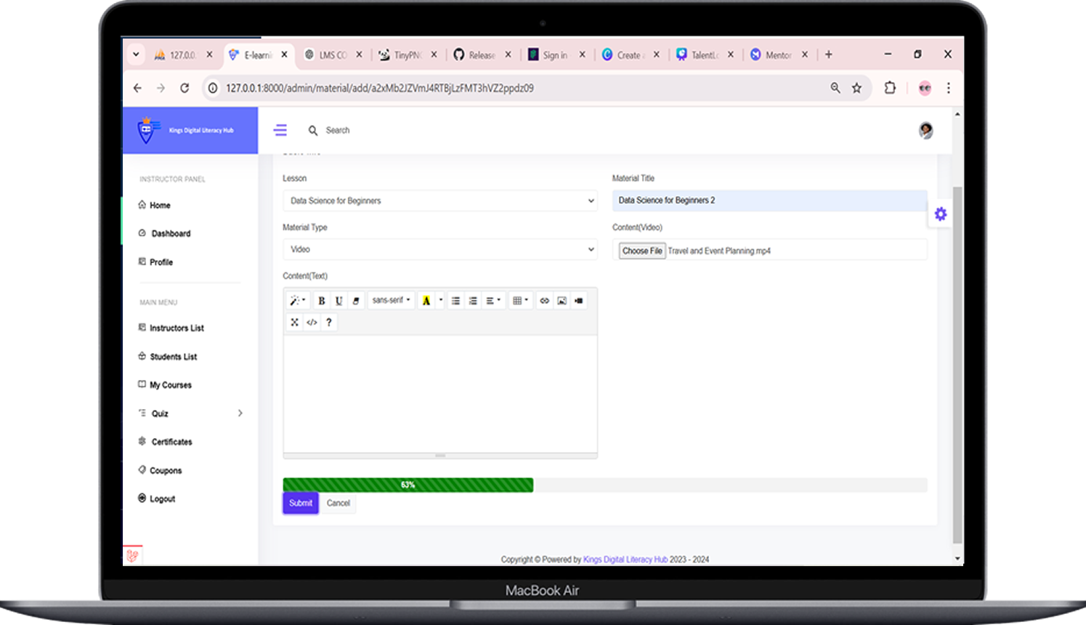Click the eraser remove-formatting icon
Screen dimensions: 1086x625
click(356, 301)
